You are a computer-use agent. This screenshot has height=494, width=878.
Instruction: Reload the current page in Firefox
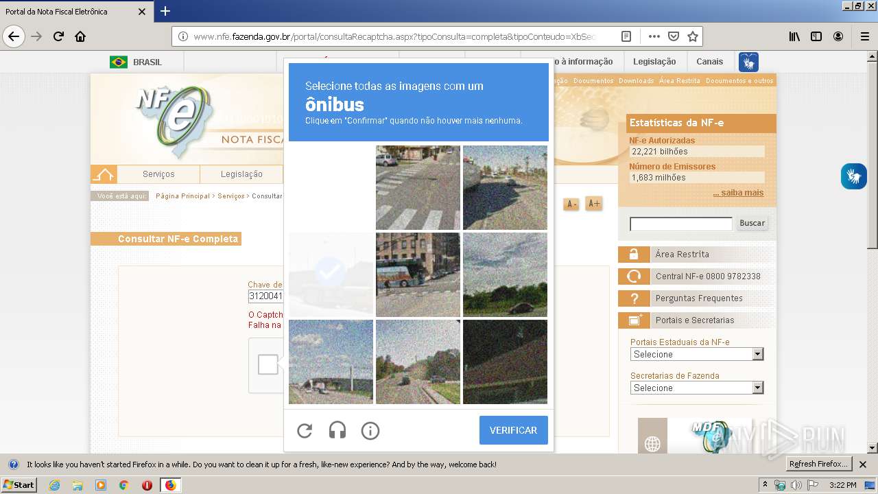point(58,36)
